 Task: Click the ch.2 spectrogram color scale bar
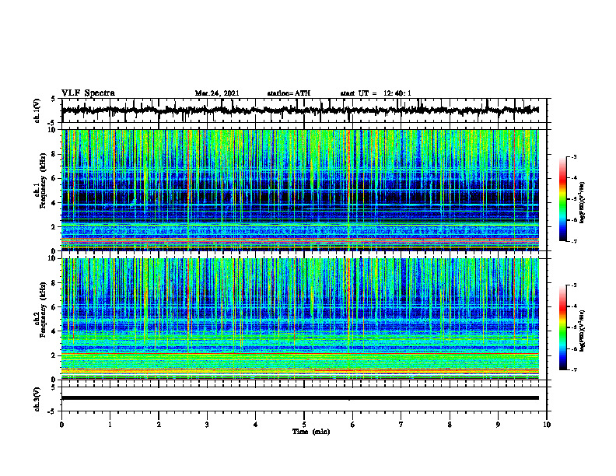(x=563, y=327)
